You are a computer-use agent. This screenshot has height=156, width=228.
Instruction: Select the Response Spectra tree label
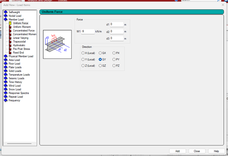pos(19,93)
